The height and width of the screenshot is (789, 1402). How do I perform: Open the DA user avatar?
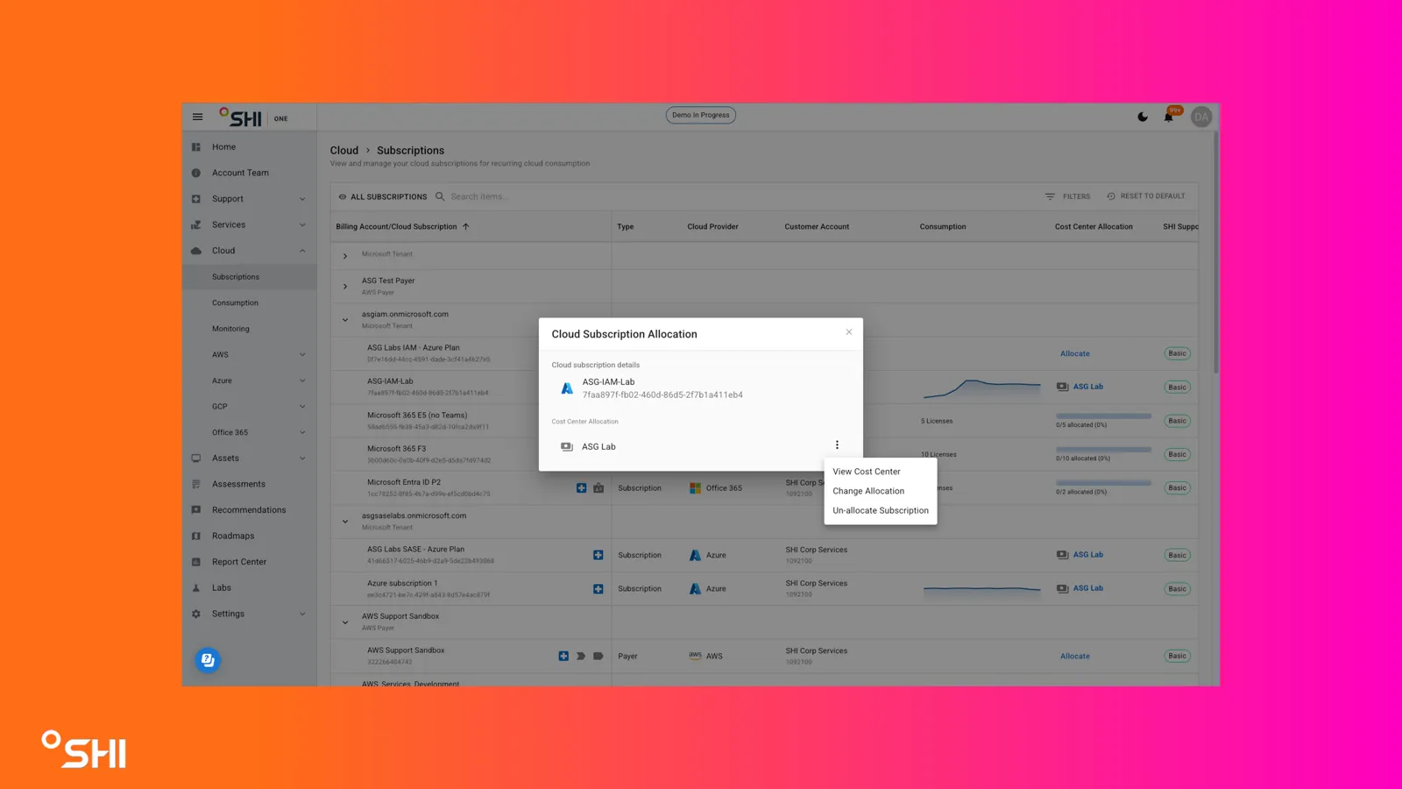click(1201, 117)
